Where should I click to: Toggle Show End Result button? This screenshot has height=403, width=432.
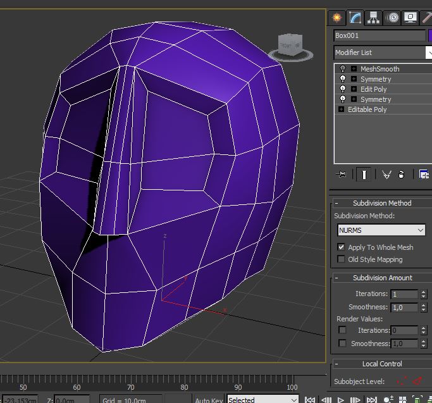(x=364, y=175)
